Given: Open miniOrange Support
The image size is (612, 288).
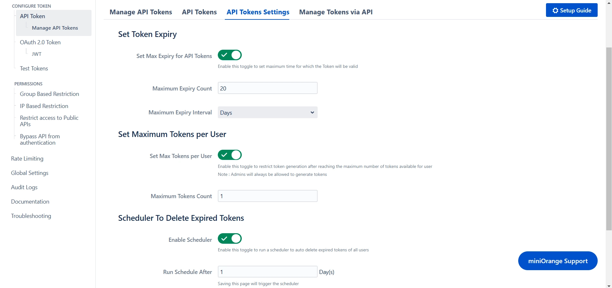Looking at the screenshot, I should [x=557, y=261].
